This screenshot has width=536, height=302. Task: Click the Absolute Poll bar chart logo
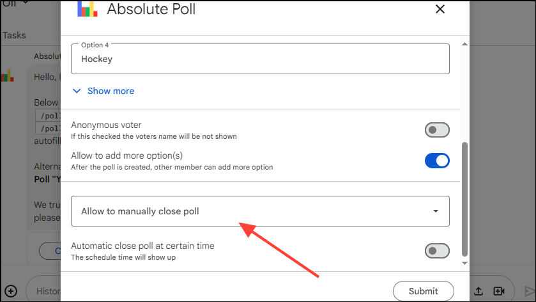[x=87, y=9]
